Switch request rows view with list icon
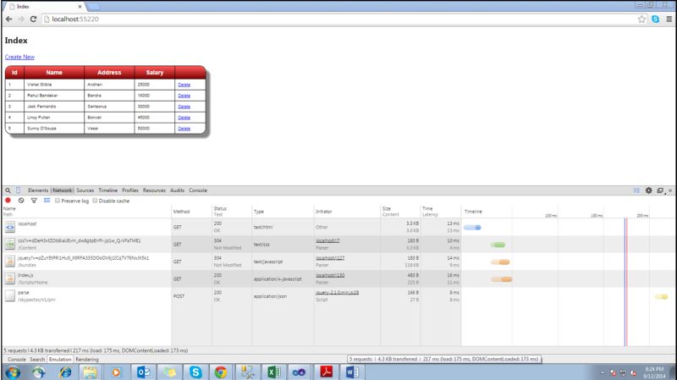 pos(47,201)
